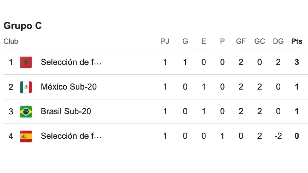Click the Club column header
Image resolution: width=308 pixels, height=173 pixels.
pos(11,41)
